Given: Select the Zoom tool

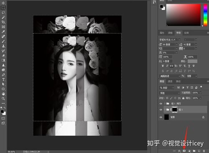Looking at the screenshot, I should click(3, 99).
